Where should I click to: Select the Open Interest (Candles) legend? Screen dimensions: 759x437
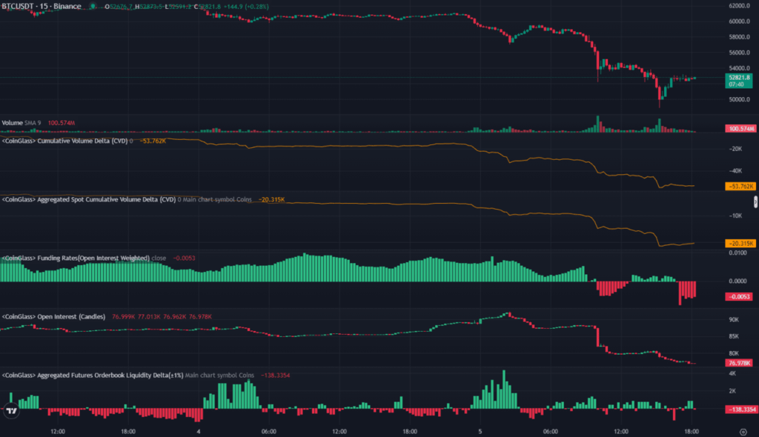click(x=53, y=316)
